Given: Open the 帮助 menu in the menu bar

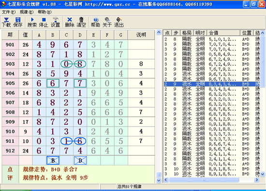Looking at the screenshot, I should 44,12.
